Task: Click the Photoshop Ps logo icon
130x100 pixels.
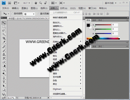Action: coord(4,3)
